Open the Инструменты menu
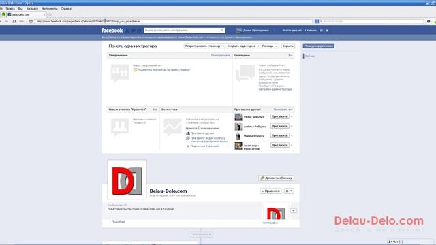 click(x=50, y=9)
